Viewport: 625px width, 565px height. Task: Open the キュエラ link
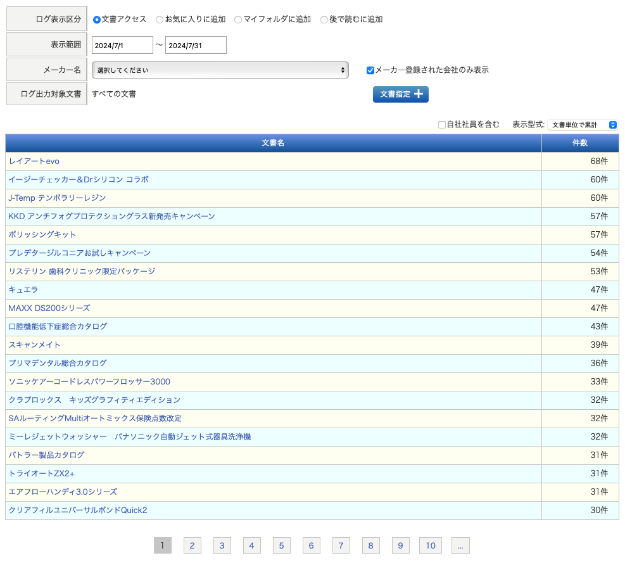point(23,289)
